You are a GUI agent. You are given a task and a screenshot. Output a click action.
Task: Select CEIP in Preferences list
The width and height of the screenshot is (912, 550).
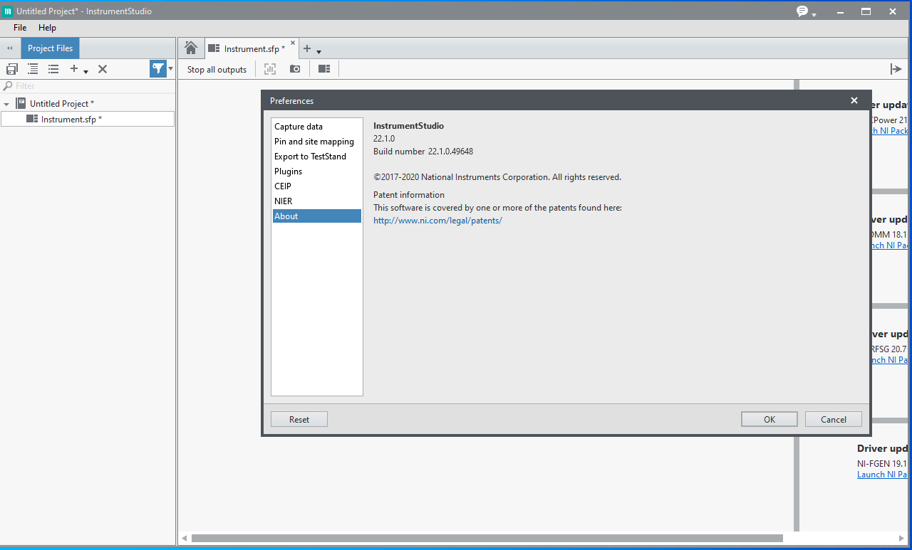click(x=317, y=186)
